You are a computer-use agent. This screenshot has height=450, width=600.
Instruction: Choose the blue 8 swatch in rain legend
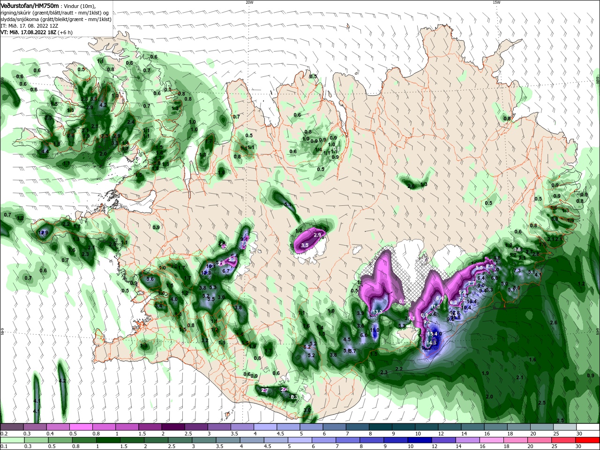pyautogui.click(x=371, y=440)
